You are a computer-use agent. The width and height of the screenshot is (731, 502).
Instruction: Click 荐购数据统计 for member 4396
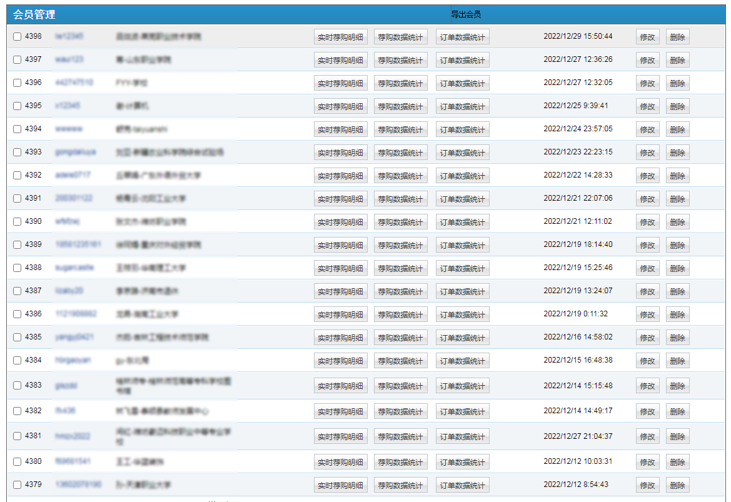pyautogui.click(x=400, y=83)
